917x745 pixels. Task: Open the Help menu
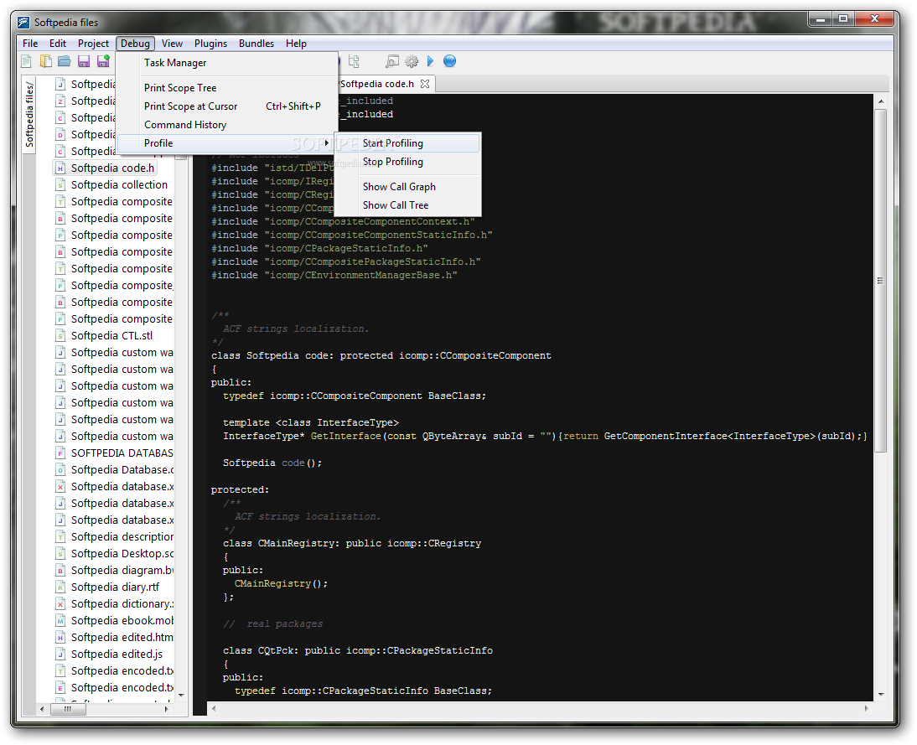296,44
